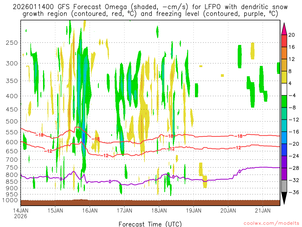Click the gray color bar segment near -32 to -36
Viewport: 302px width, 227px height.
284,186
